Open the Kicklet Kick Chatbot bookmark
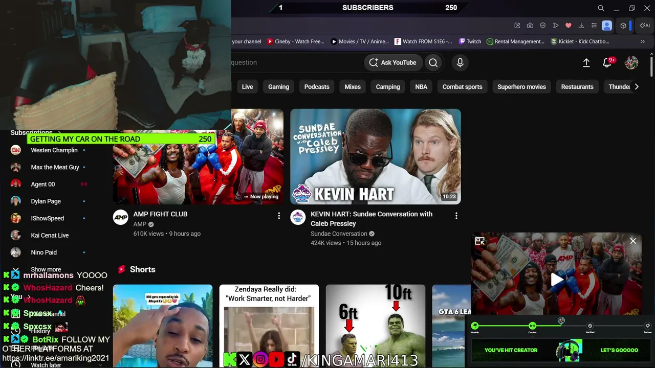The height and width of the screenshot is (368, 655). pos(580,41)
